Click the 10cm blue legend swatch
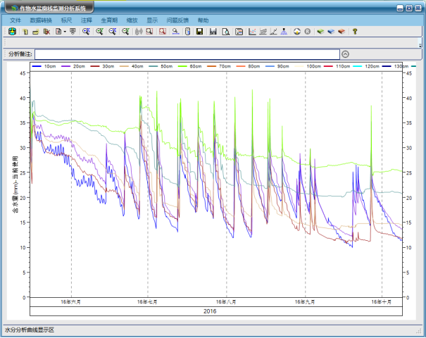The width and height of the screenshot is (426, 338). [37, 66]
